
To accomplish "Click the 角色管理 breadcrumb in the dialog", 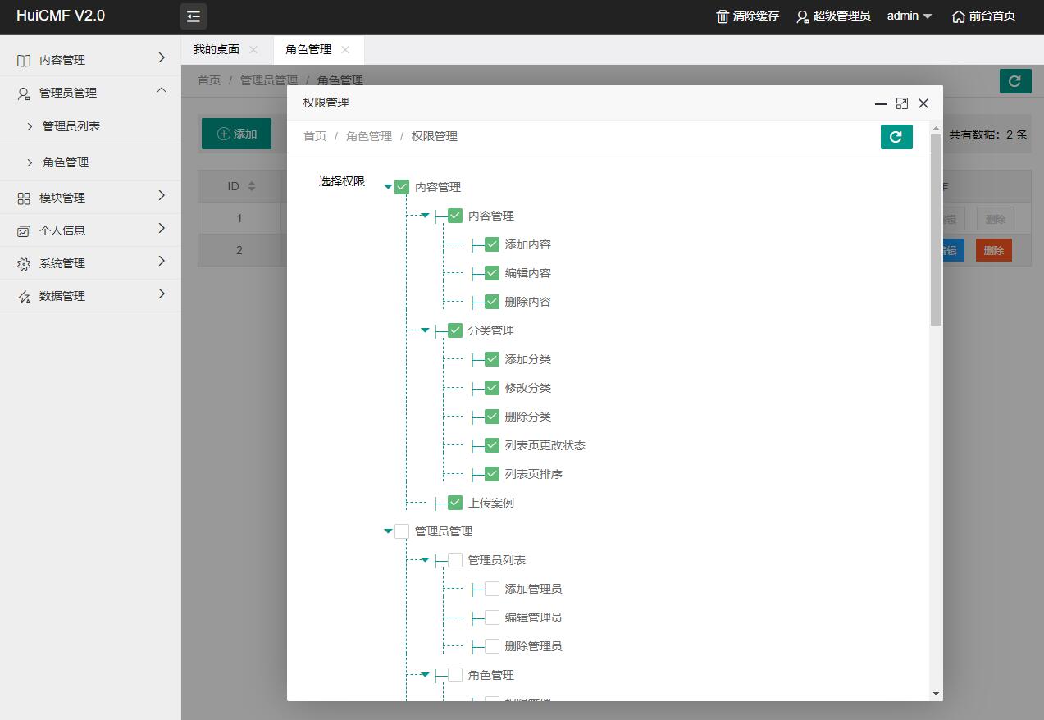I will click(x=369, y=137).
